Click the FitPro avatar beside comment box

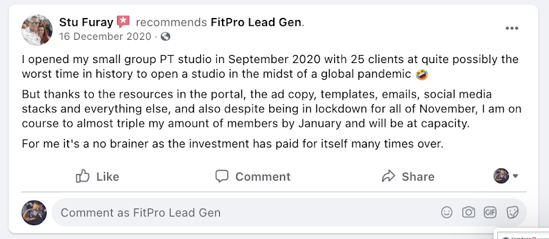34,212
